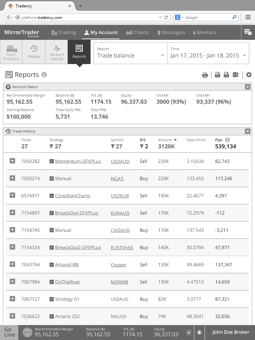The image size is (255, 340).
Task: Open the Time range dropdown
Action: 208,53
